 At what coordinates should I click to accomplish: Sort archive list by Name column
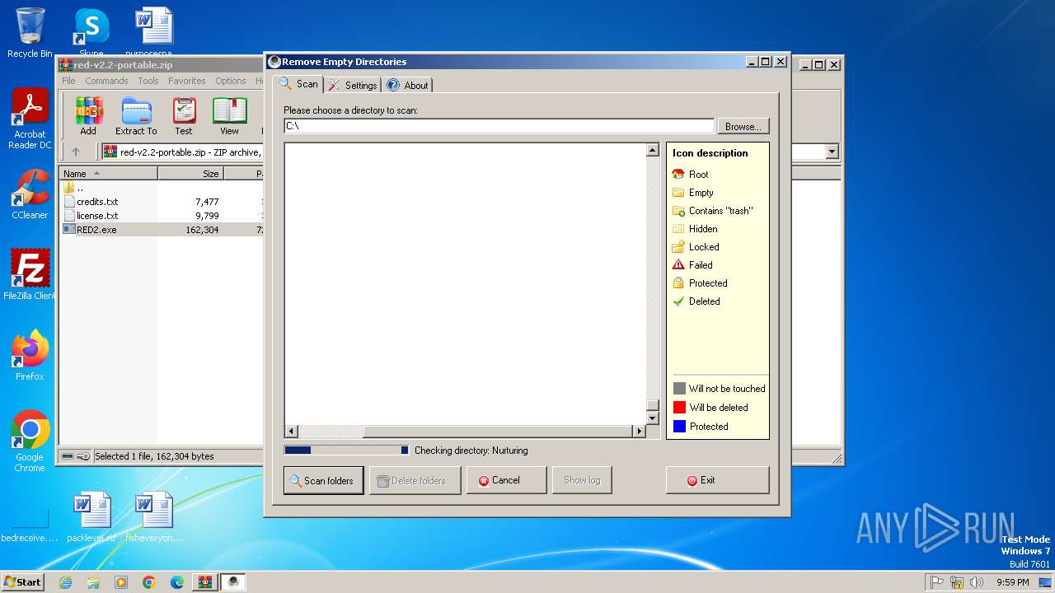pyautogui.click(x=108, y=174)
